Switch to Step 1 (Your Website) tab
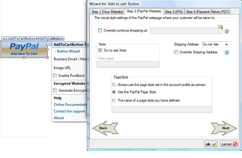242x158 pixels. tap(107, 12)
